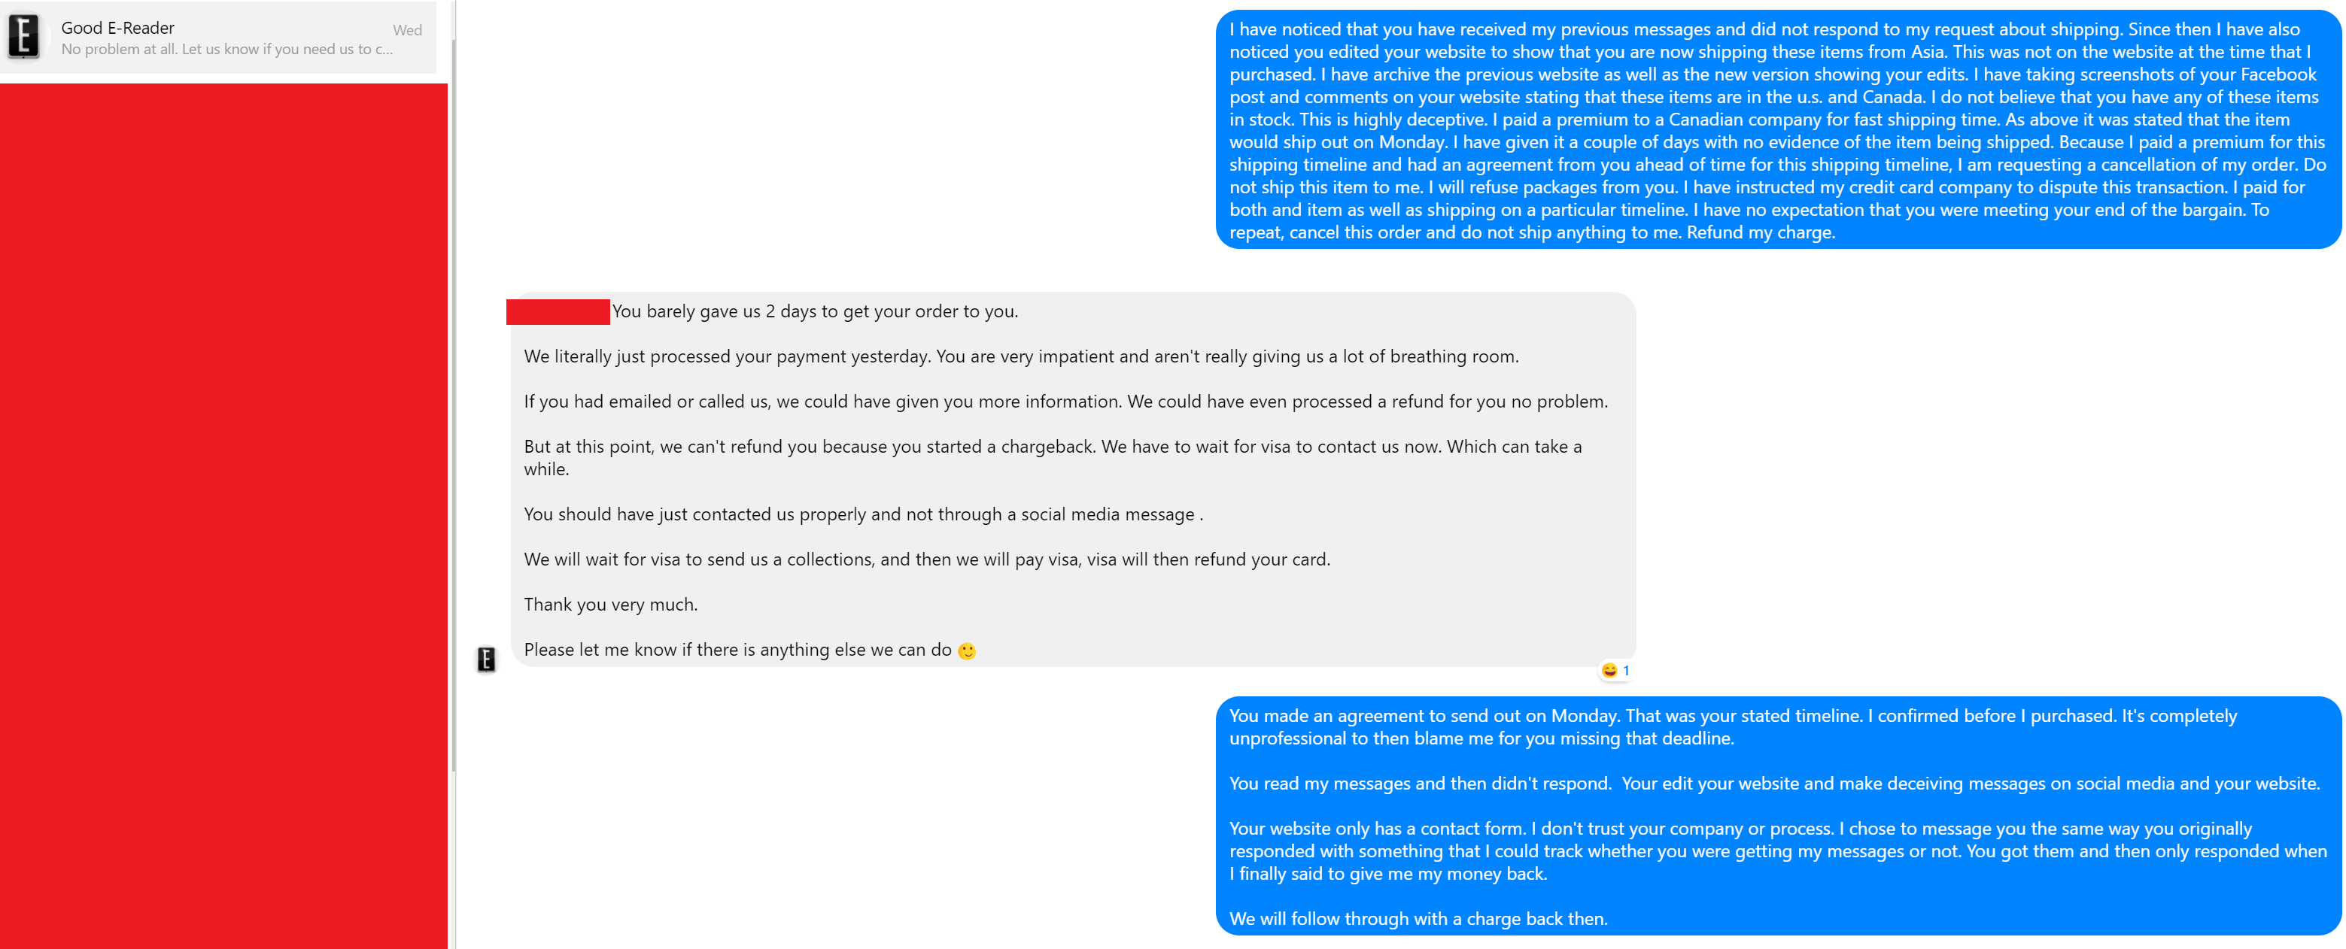Click the reaction count number 1
Screen dimensions: 2346x949
point(1626,671)
